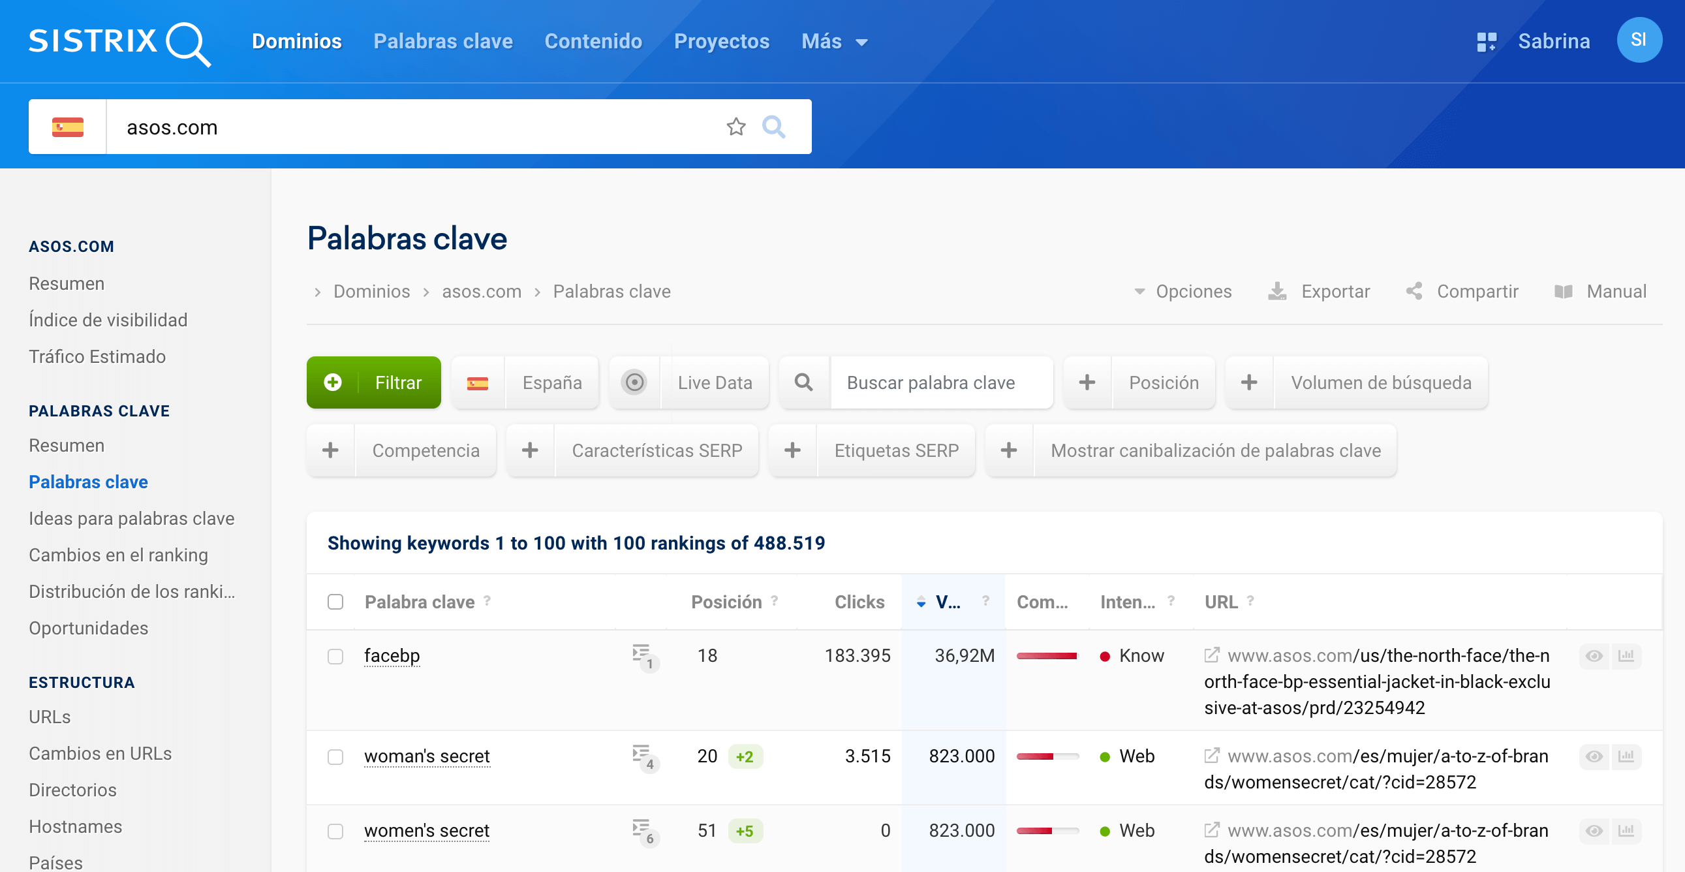1685x872 pixels.
Task: Select the woman's secret row checkbox
Action: (x=335, y=757)
